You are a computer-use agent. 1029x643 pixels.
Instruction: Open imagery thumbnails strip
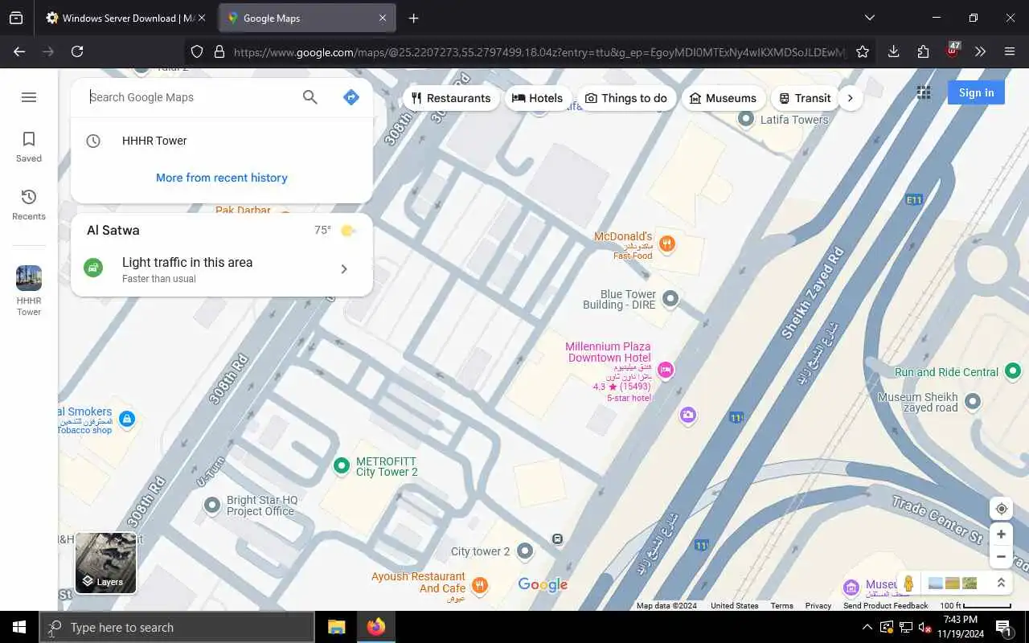pos(953,583)
